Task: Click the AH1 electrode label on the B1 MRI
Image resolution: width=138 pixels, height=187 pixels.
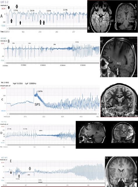Action: [118, 63]
